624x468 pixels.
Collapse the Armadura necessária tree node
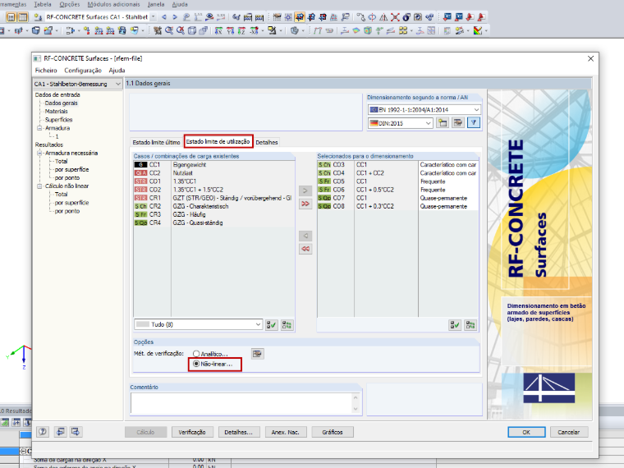tap(39, 154)
